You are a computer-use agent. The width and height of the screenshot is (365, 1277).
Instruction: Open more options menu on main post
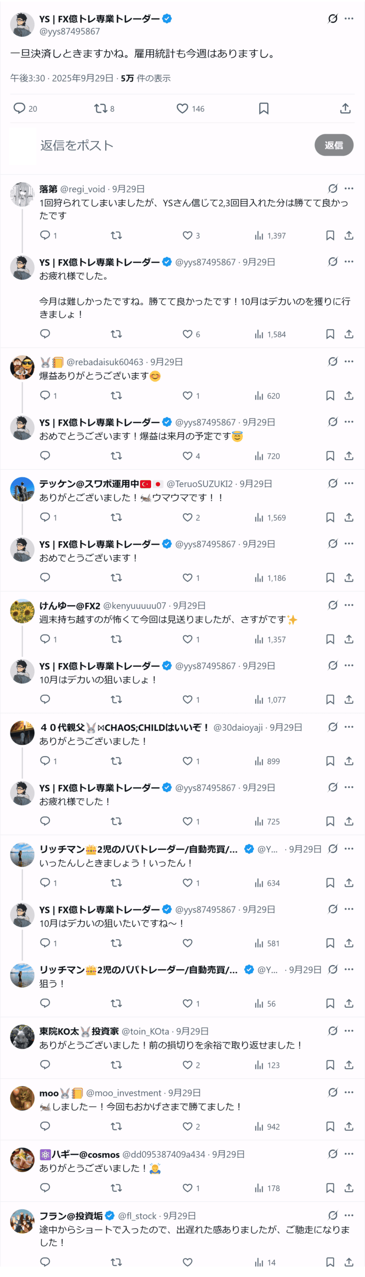click(349, 19)
